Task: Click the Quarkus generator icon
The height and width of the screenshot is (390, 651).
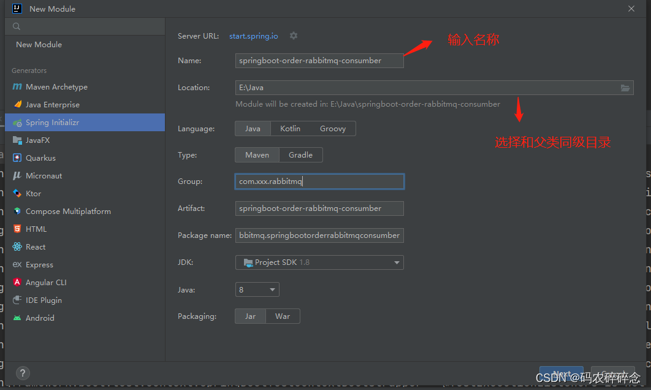Action: (17, 158)
